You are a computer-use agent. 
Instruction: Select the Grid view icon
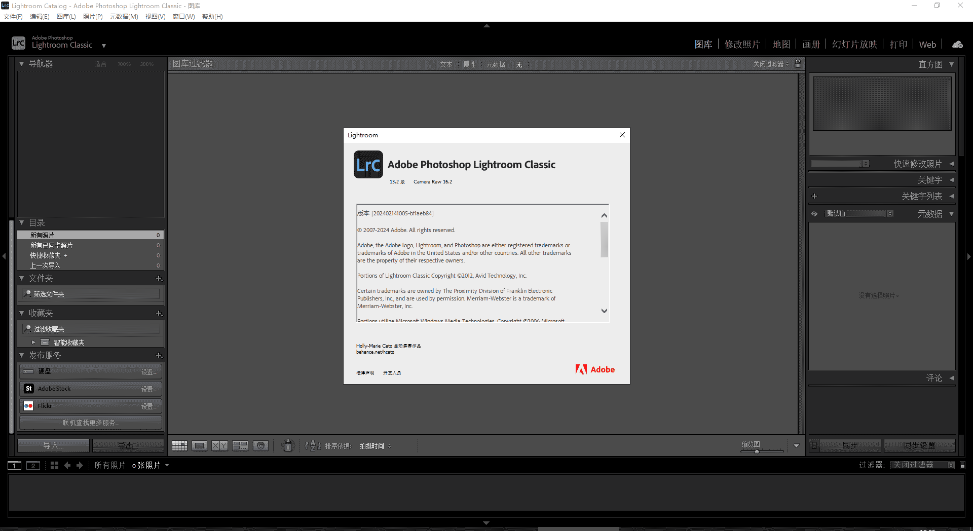(179, 445)
